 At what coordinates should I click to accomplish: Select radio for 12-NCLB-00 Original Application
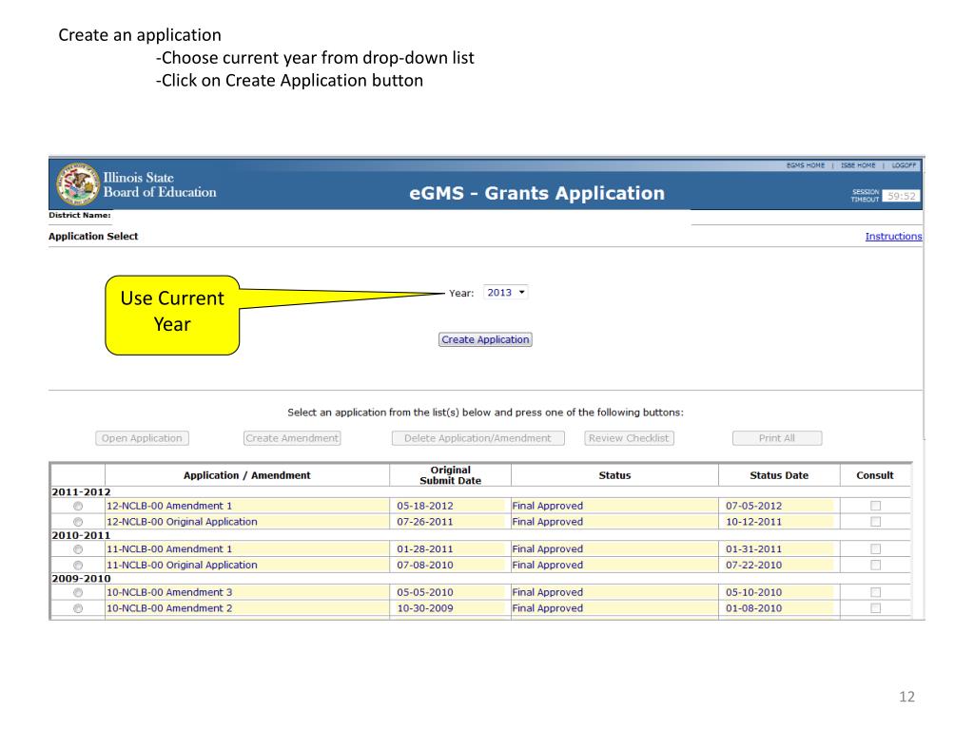click(78, 522)
